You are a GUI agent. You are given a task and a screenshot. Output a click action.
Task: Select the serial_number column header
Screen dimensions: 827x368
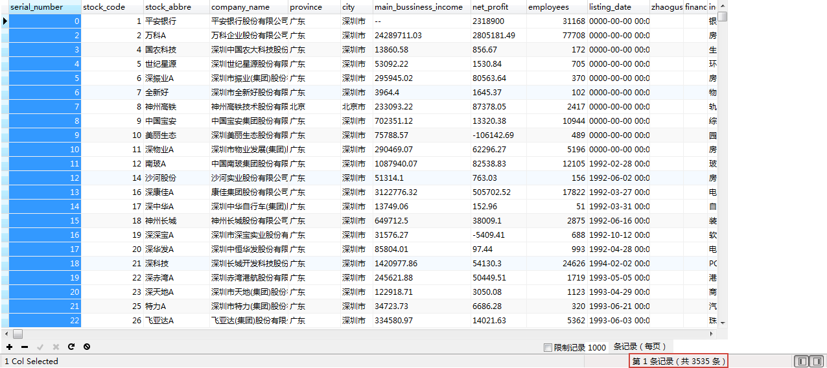(x=45, y=7)
